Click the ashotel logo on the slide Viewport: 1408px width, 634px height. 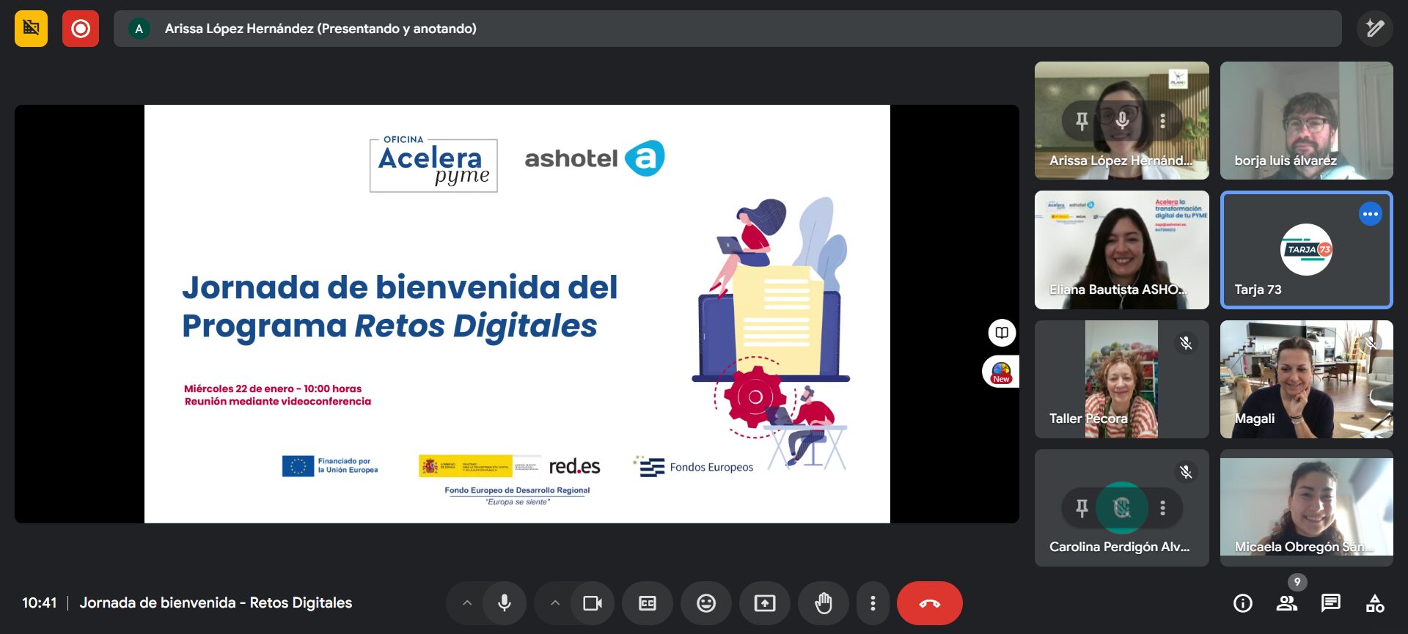595,158
